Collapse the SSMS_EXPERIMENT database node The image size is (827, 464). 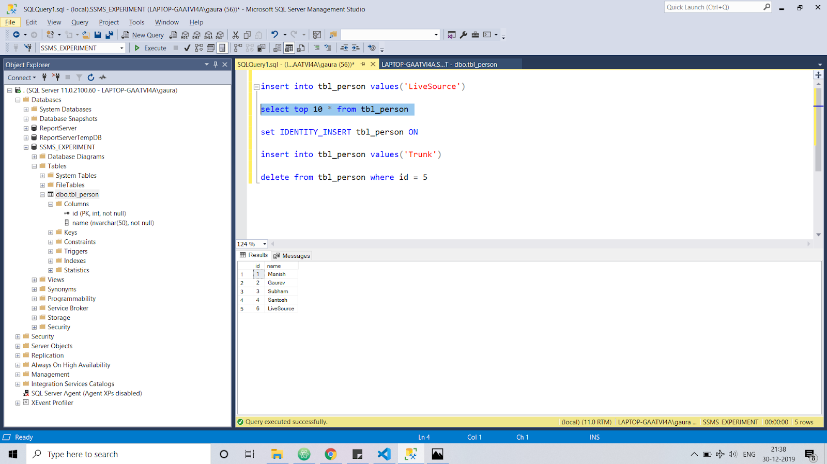26,147
